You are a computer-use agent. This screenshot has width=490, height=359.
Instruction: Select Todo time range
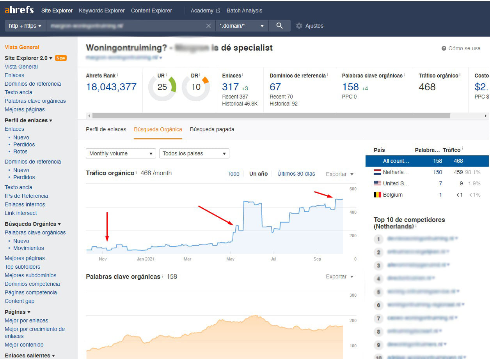pyautogui.click(x=234, y=174)
